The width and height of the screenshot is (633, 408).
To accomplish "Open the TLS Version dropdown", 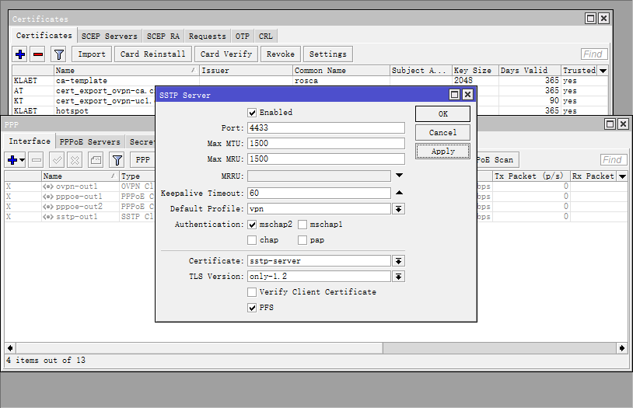I will tap(398, 277).
